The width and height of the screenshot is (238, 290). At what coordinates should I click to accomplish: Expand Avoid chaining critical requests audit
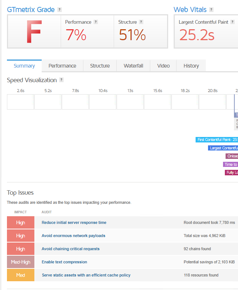tap(71, 249)
